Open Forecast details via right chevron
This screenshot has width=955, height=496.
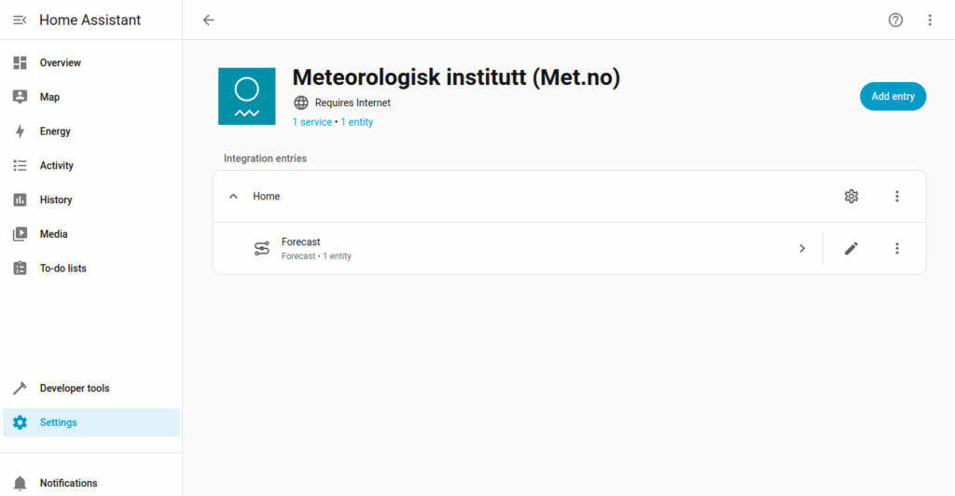point(801,248)
